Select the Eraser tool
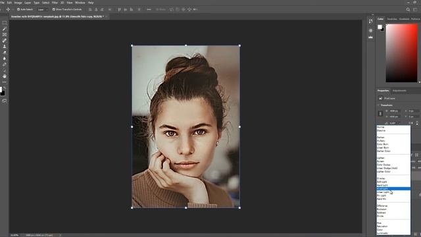 (x=5, y=53)
